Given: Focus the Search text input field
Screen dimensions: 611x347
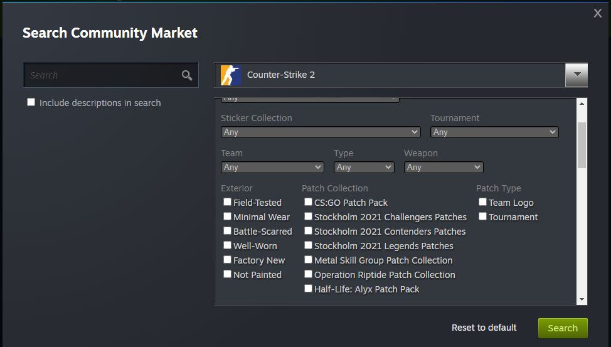Looking at the screenshot, I should pos(102,75).
